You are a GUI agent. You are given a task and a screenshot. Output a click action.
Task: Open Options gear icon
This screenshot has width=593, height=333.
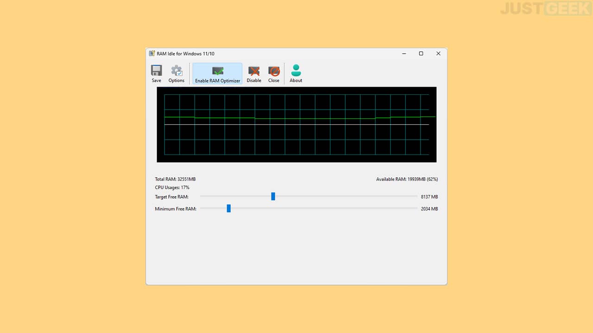pyautogui.click(x=177, y=71)
